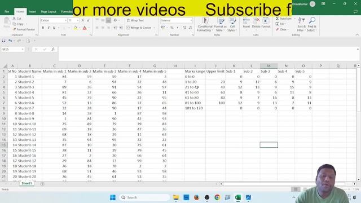Collapse the ribbon with chevron arrow
Screen dimensions: 361x203
point(357,35)
